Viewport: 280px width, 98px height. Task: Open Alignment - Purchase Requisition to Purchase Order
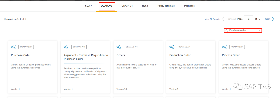coord(86,57)
